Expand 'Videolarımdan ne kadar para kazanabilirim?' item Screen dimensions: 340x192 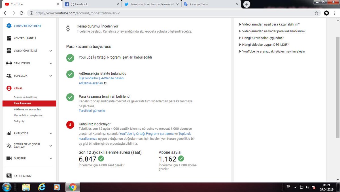tap(272, 31)
